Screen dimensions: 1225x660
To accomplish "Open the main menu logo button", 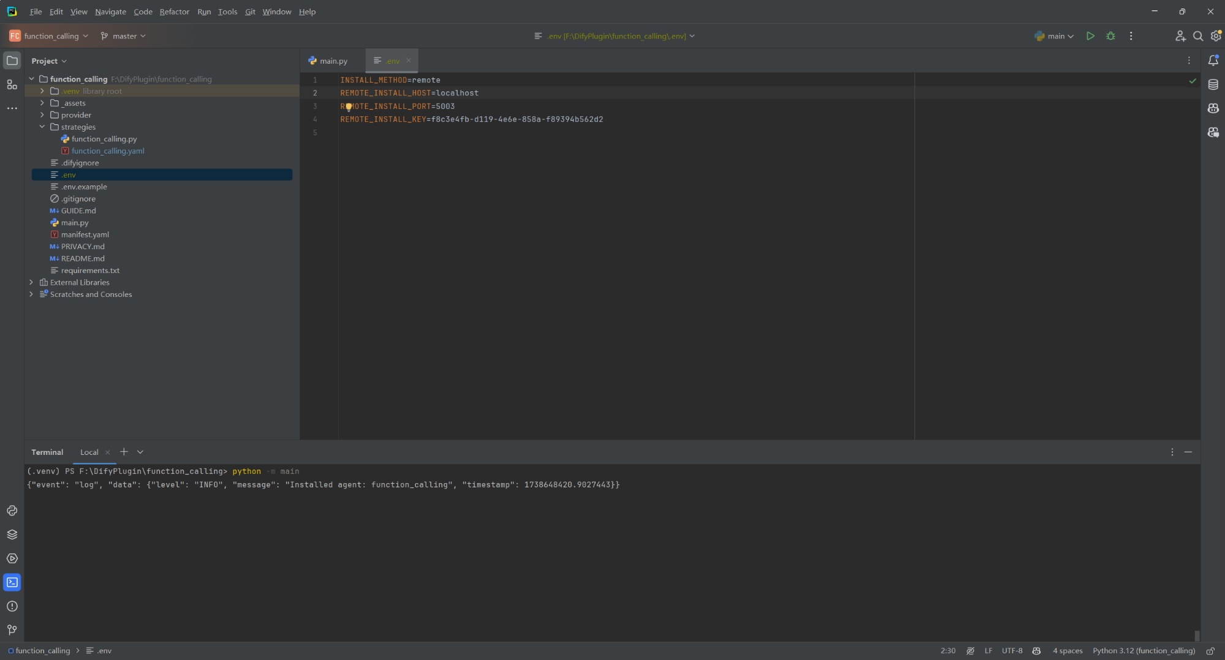I will [x=12, y=12].
